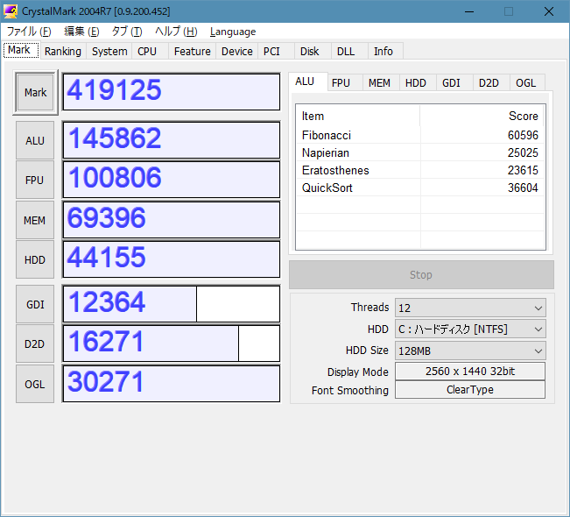Open the 編集 (E) menu
The height and width of the screenshot is (517, 570).
81,32
